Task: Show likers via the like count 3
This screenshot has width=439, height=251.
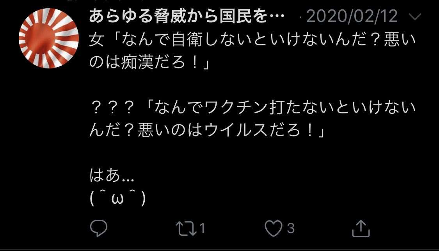Action: click(x=291, y=229)
